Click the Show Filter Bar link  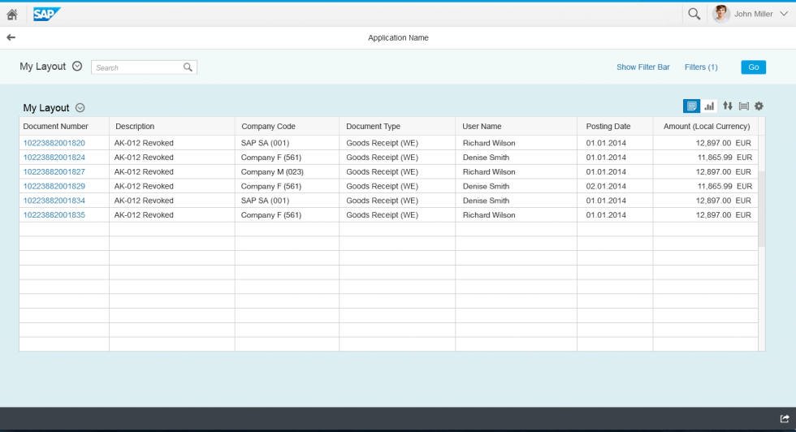click(642, 67)
